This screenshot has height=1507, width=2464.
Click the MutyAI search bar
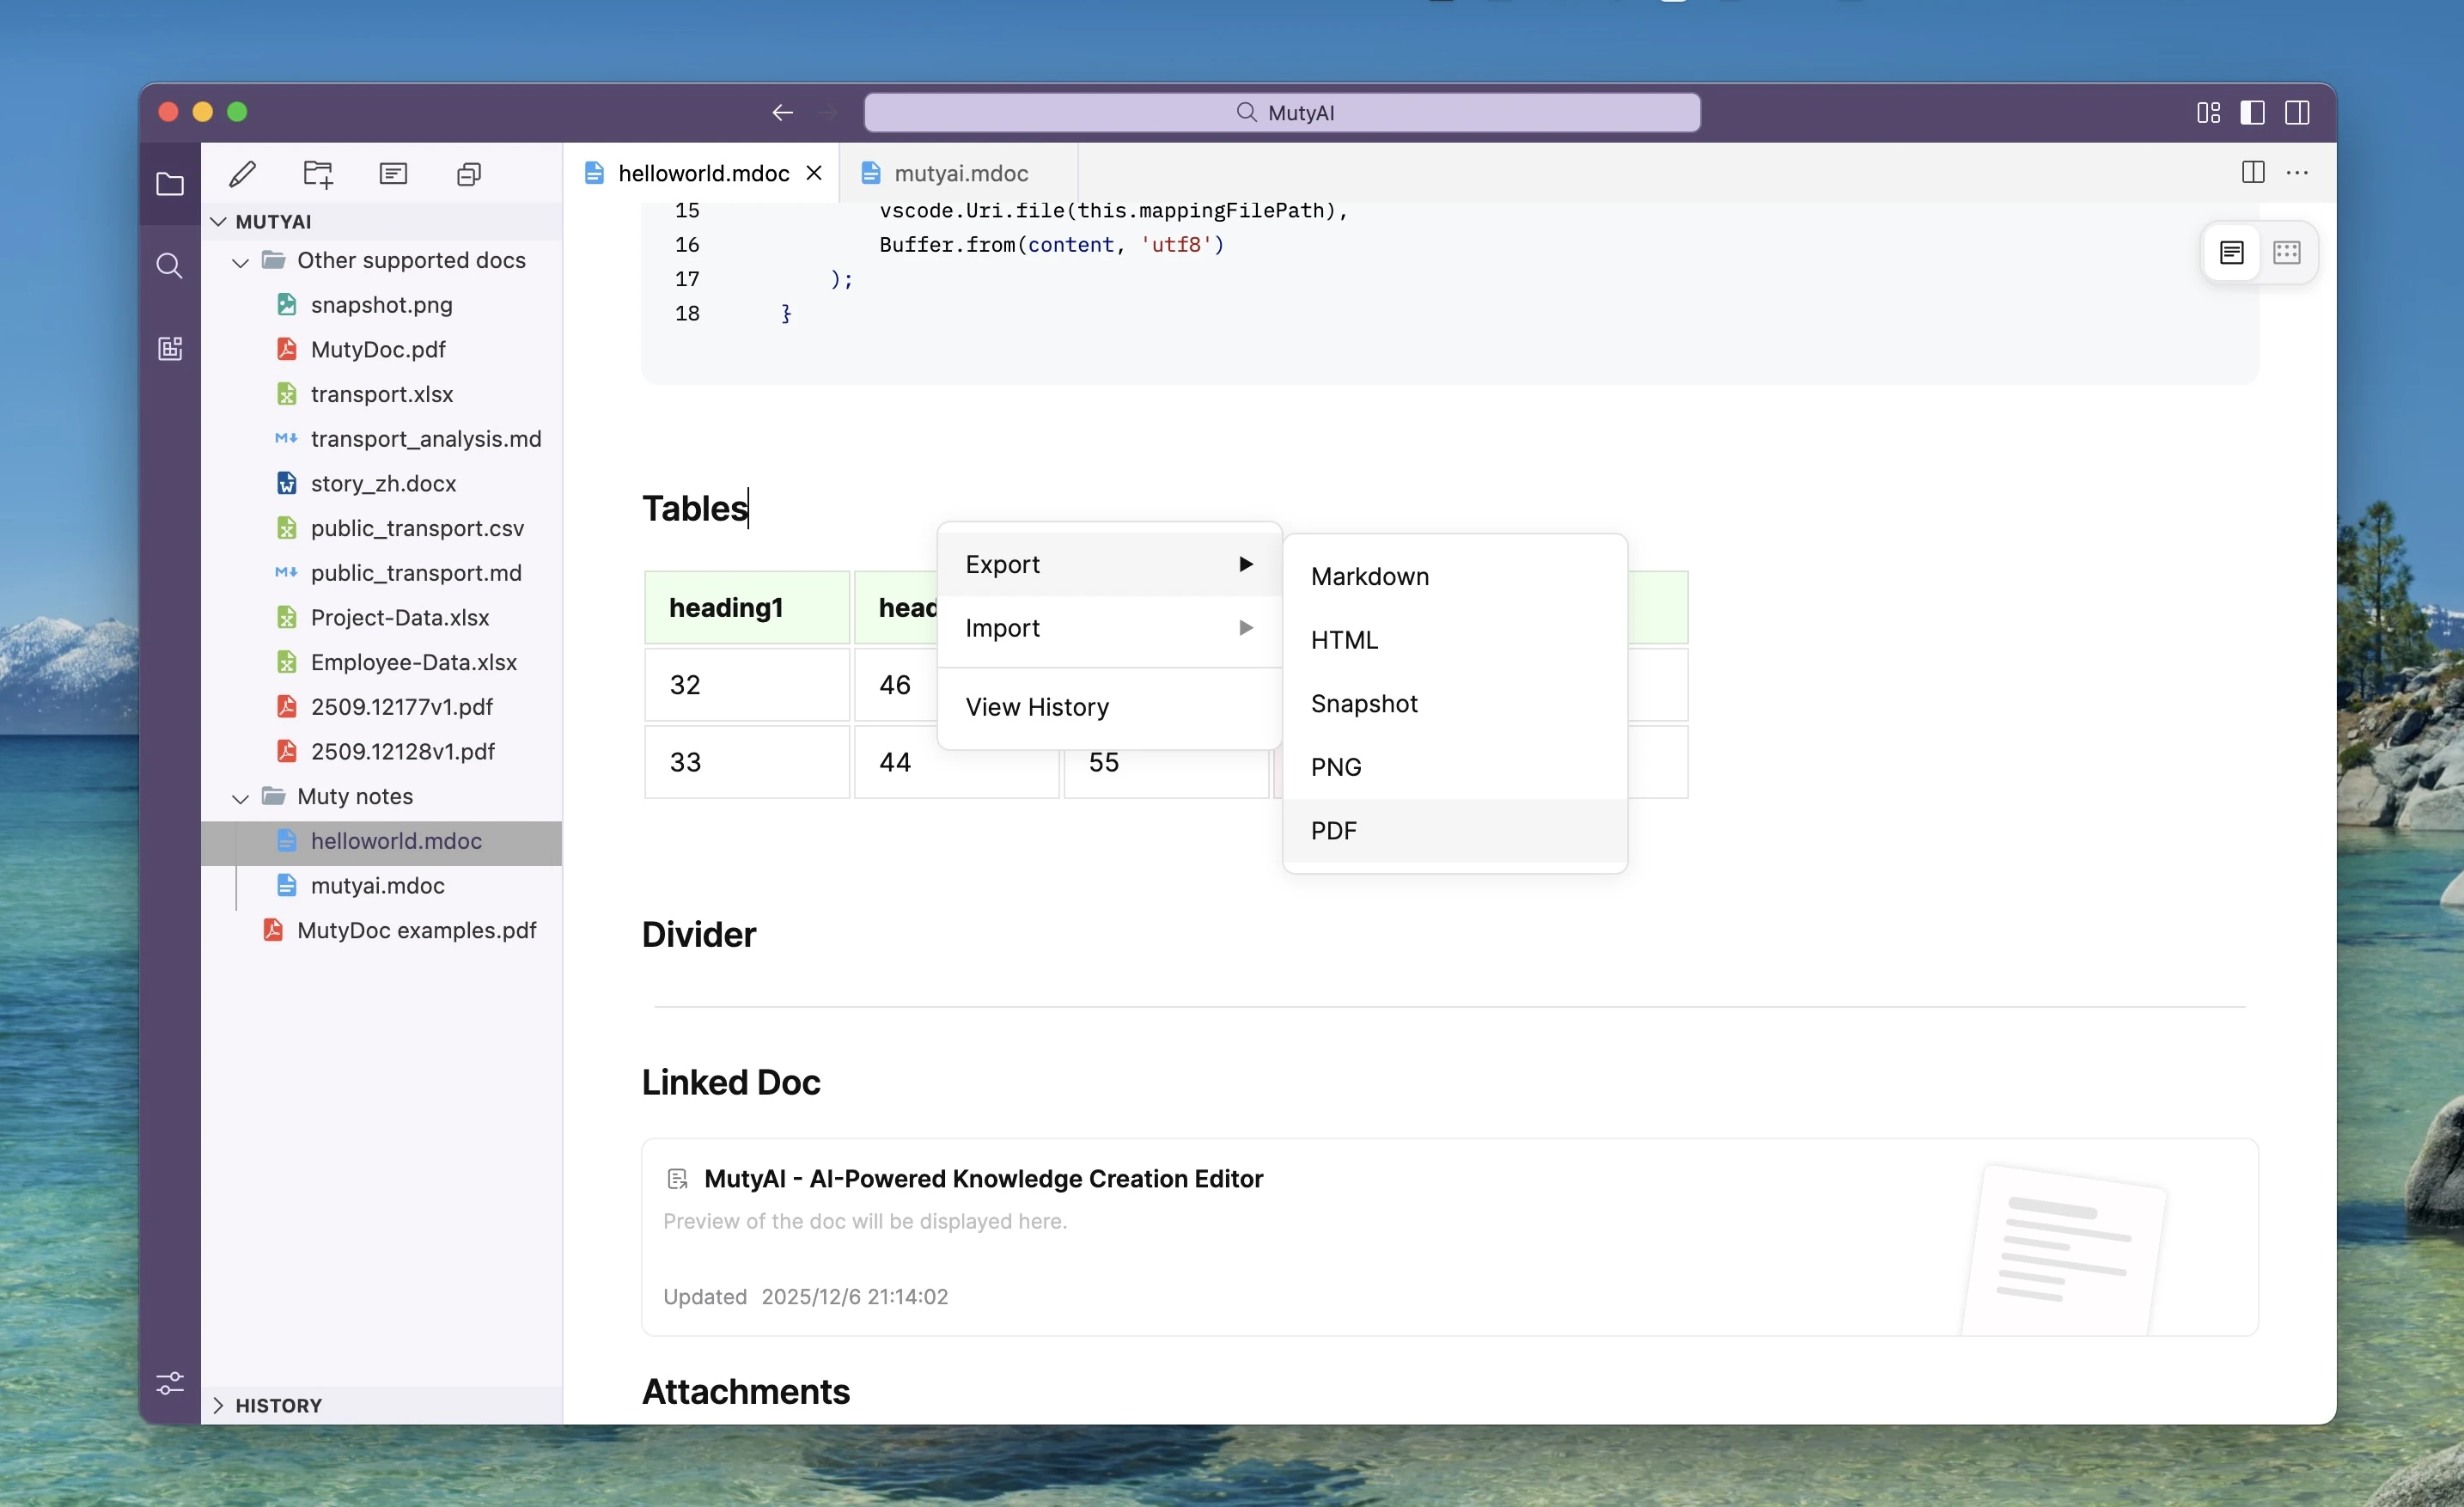point(1281,112)
